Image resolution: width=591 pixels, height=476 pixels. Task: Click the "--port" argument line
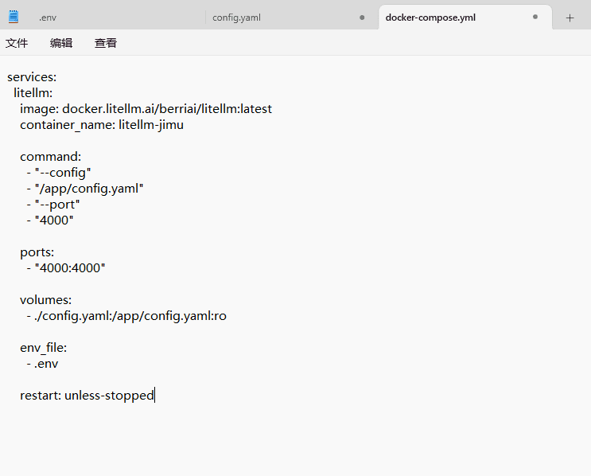(53, 205)
